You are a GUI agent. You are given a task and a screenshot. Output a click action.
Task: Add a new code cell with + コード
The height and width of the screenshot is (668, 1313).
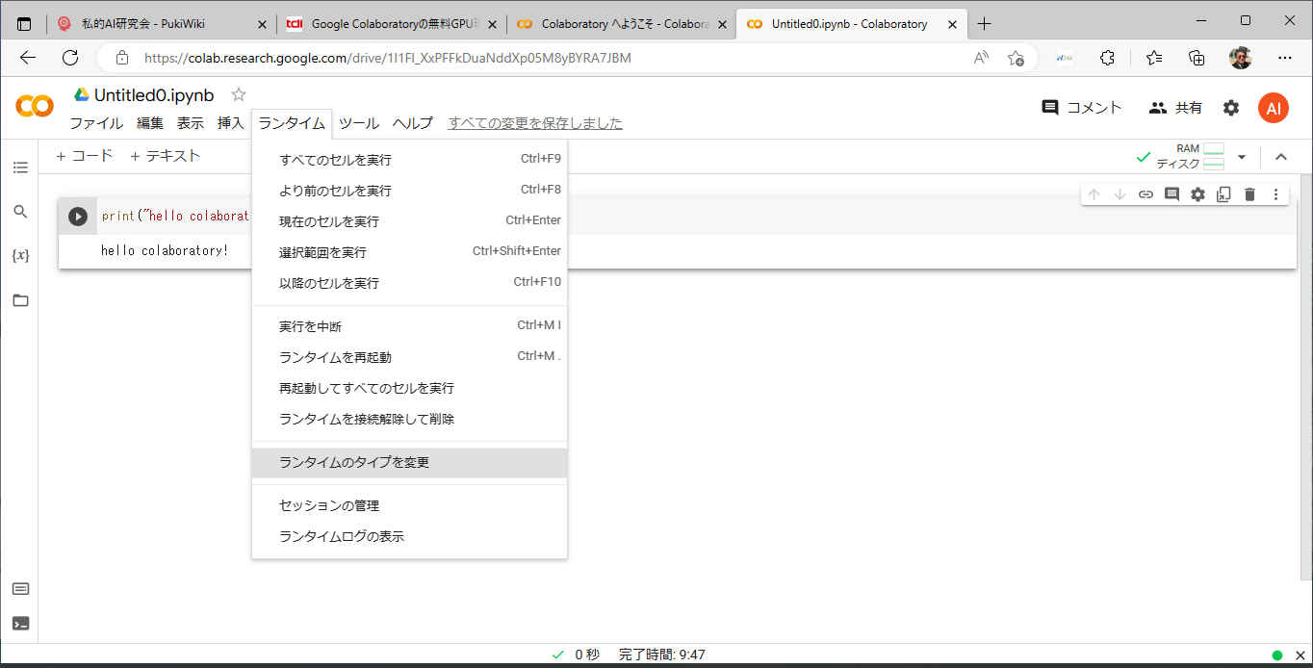85,156
